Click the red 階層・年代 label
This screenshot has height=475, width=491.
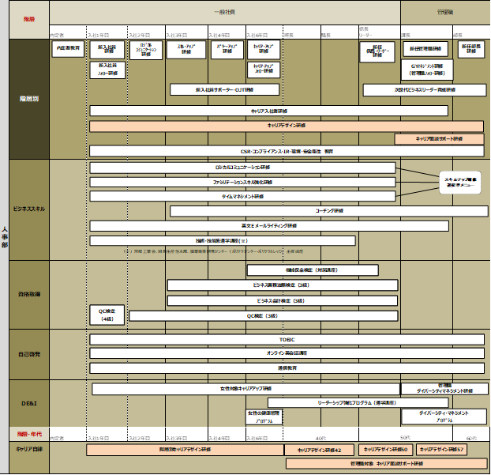[x=29, y=434]
